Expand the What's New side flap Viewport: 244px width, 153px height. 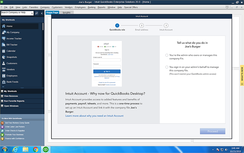(242, 73)
